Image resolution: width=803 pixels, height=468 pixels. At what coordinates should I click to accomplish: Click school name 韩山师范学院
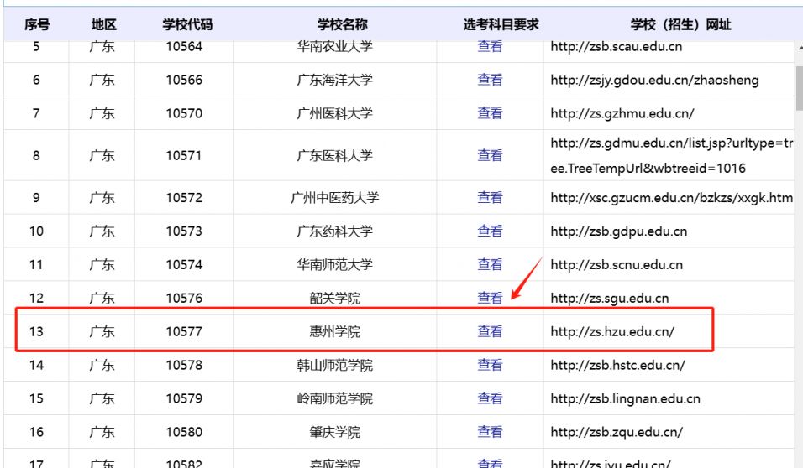pyautogui.click(x=335, y=365)
